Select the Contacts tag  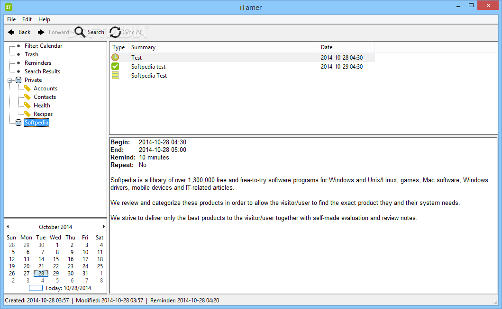[x=45, y=97]
